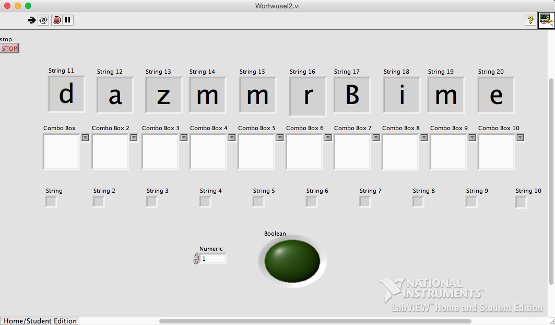Click the VI icon pane
Image resolution: width=555 pixels, height=325 pixels.
click(546, 20)
